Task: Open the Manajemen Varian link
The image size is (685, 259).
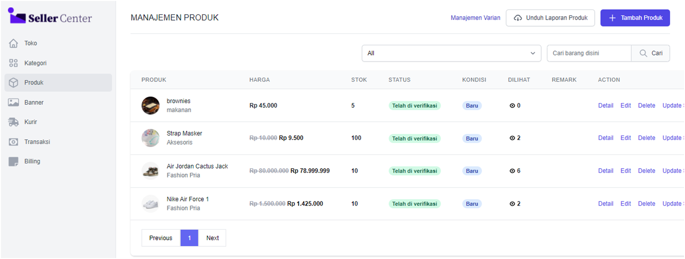Action: point(475,18)
